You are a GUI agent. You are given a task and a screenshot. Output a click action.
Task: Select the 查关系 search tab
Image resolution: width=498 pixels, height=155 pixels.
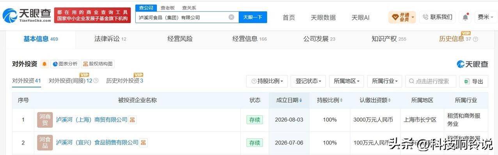(x=189, y=8)
